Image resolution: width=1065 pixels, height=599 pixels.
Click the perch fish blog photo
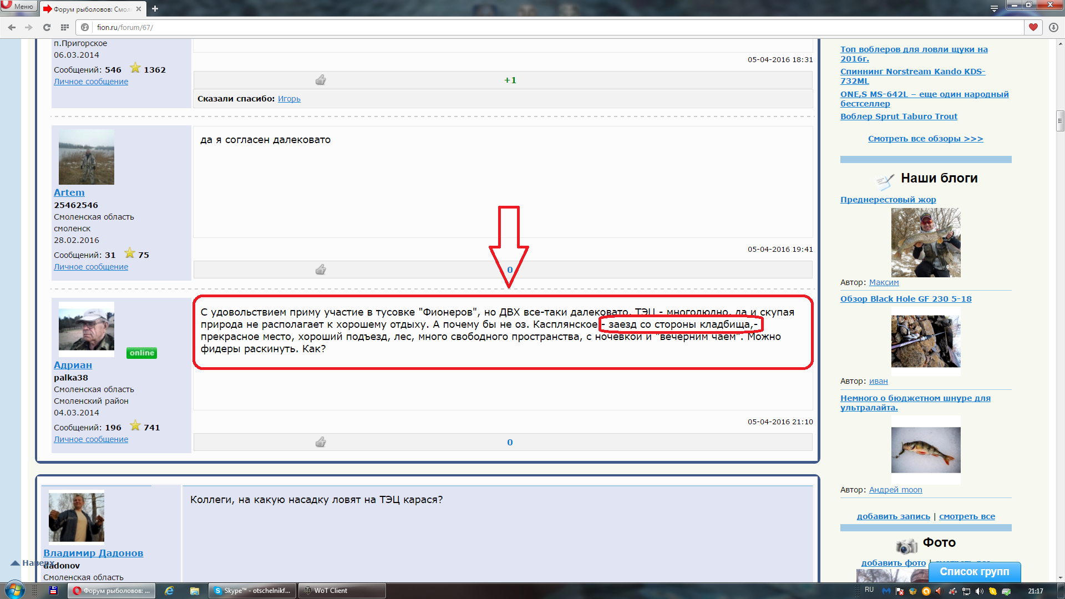pyautogui.click(x=926, y=450)
